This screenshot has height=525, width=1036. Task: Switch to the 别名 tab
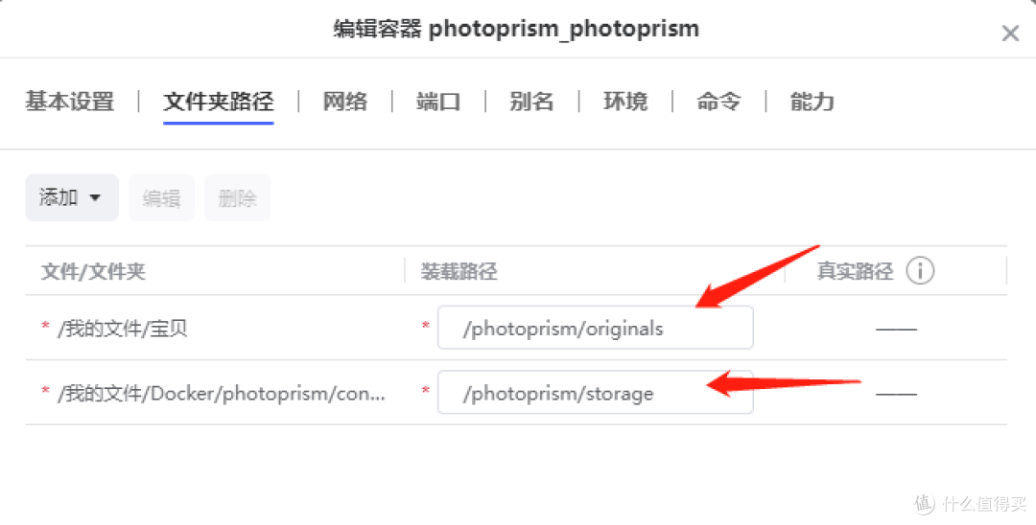(x=531, y=103)
